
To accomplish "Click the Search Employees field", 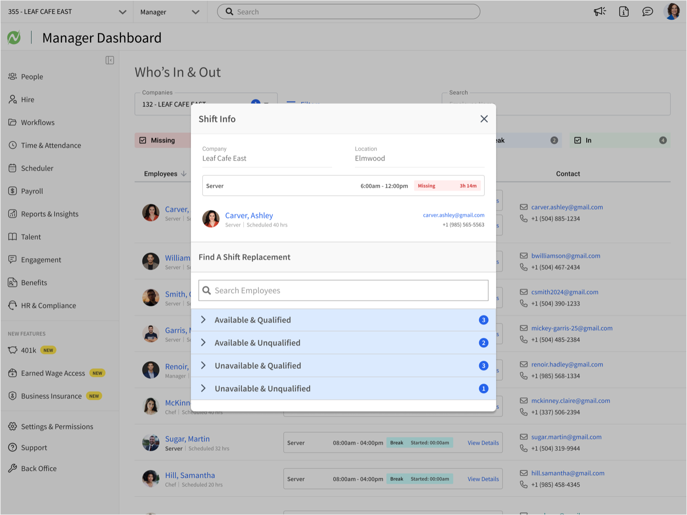I will [343, 290].
